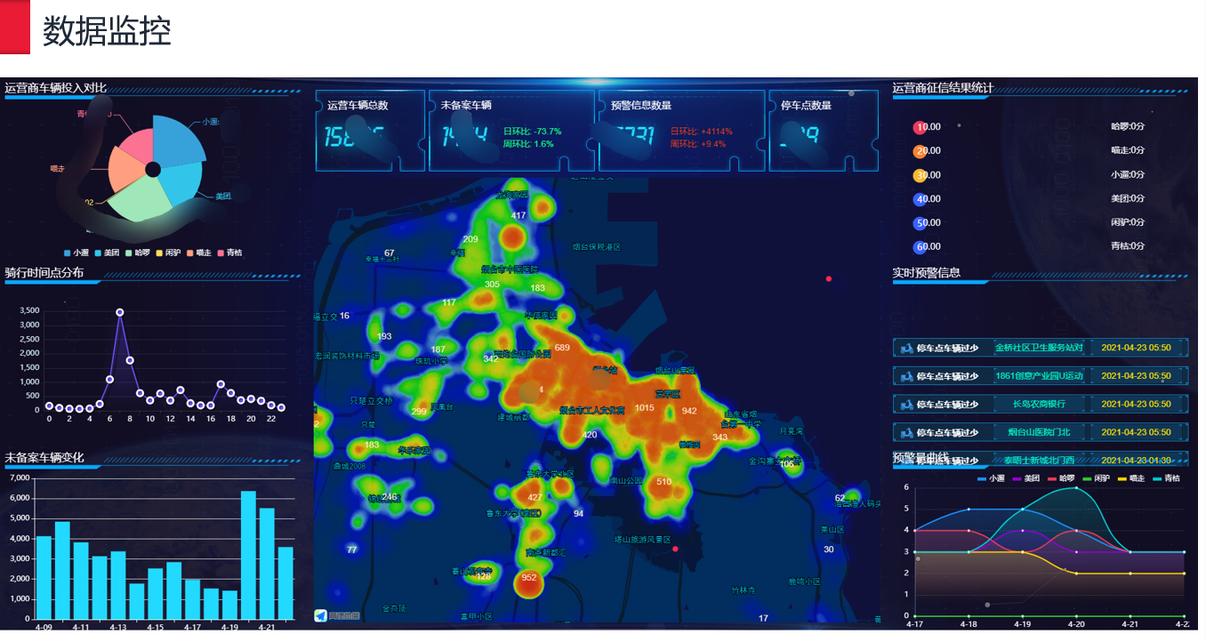This screenshot has width=1206, height=642.
Task: Open the 运营车辆总数 stat card
Action: pyautogui.click(x=370, y=130)
